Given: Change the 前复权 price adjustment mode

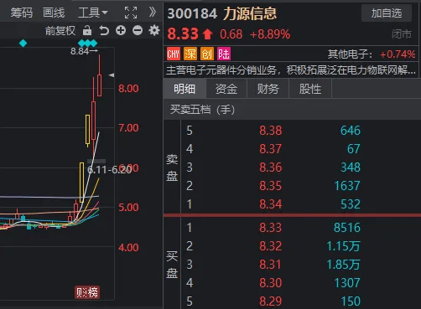Looking at the screenshot, I should coord(60,31).
